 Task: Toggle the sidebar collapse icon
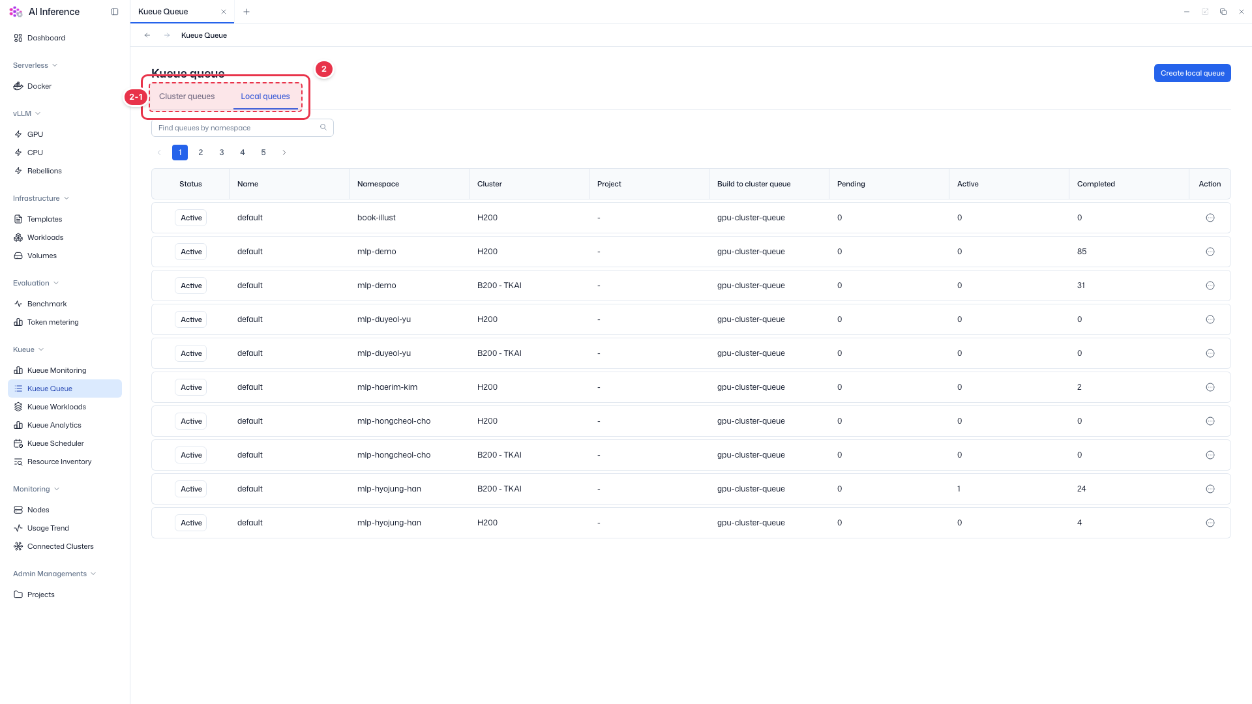point(115,12)
